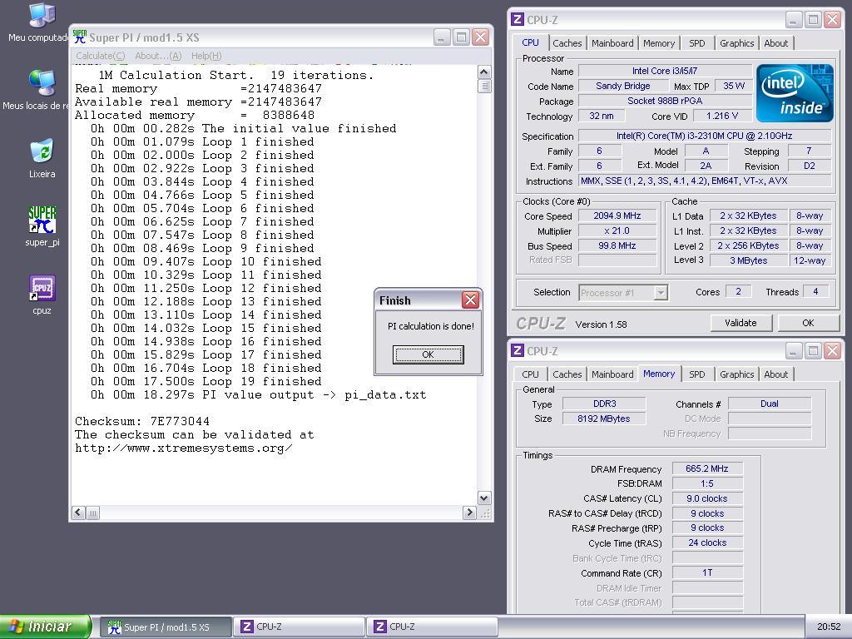Switch to Caches tab in Memory CPU-Z window
Screen dimensions: 852x639
(x=567, y=374)
